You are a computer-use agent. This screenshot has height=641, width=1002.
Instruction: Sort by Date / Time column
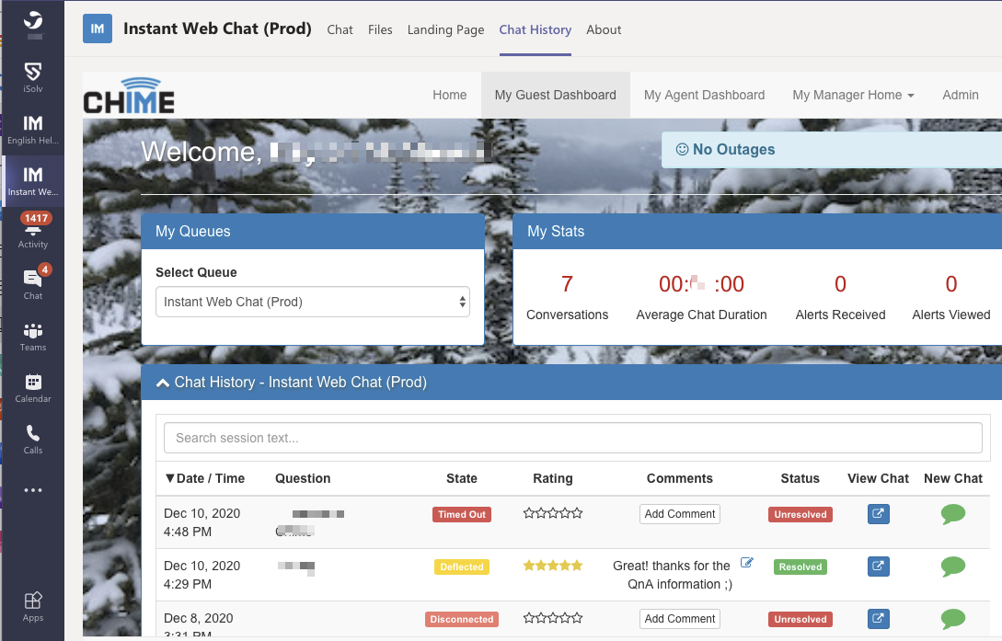coord(204,479)
